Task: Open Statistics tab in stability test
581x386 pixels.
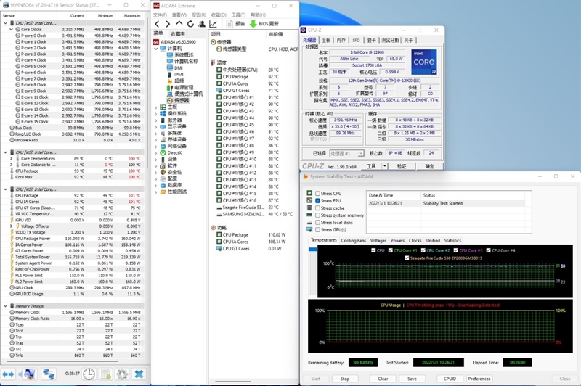Action: point(452,241)
